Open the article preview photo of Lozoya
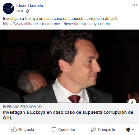 point(69,66)
